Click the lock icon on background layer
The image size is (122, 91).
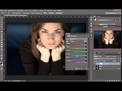click(119, 69)
